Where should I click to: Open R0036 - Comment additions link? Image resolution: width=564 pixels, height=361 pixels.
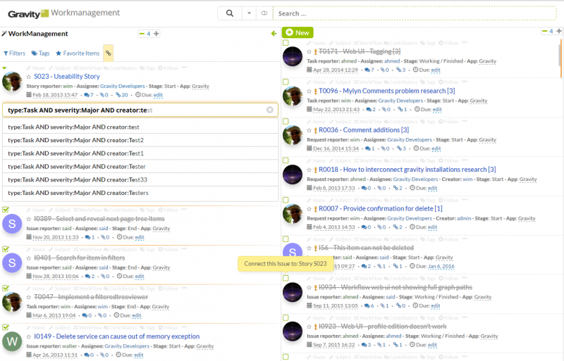[363, 129]
